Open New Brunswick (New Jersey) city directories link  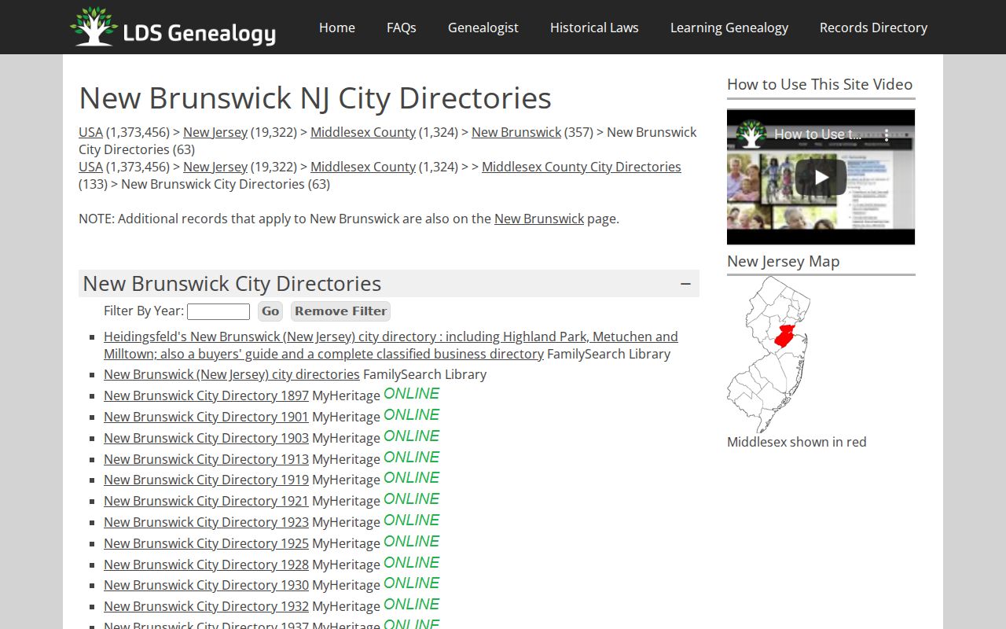(232, 374)
